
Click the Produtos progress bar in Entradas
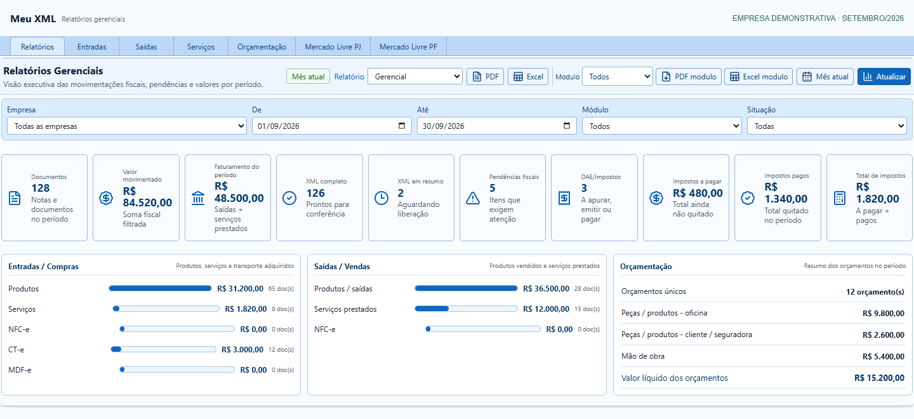point(161,288)
